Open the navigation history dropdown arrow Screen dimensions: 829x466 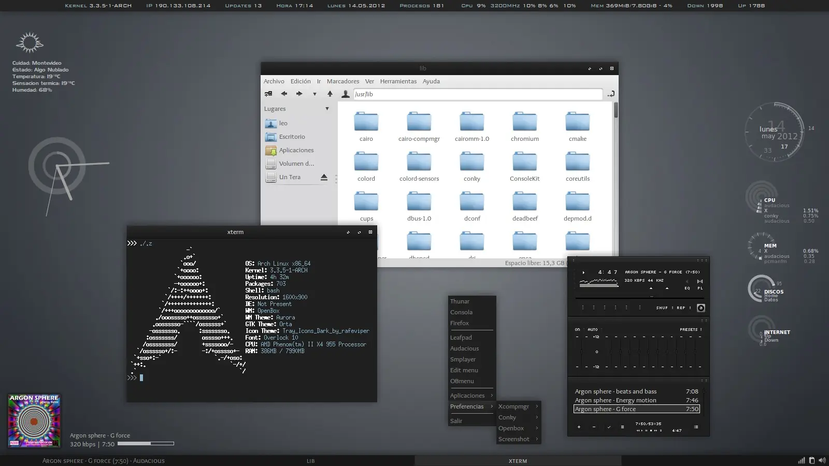pyautogui.click(x=315, y=94)
